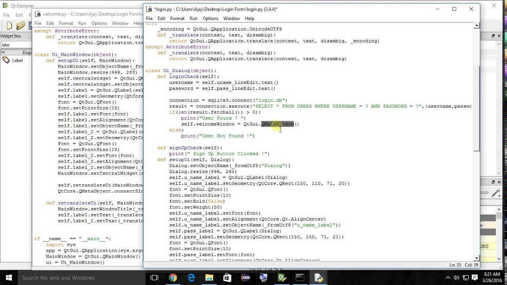The height and width of the screenshot is (285, 507).
Task: Click the login.py scrollbar down arrow
Action: 477,258
